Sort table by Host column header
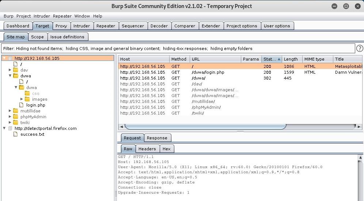The image size is (364, 201). 144,59
